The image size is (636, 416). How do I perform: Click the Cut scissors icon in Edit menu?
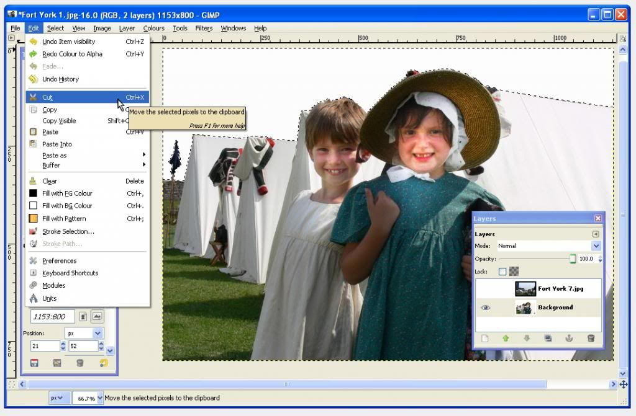click(34, 97)
